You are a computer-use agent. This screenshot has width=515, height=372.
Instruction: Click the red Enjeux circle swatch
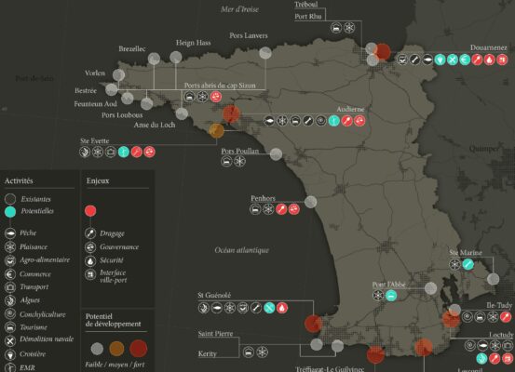90,210
